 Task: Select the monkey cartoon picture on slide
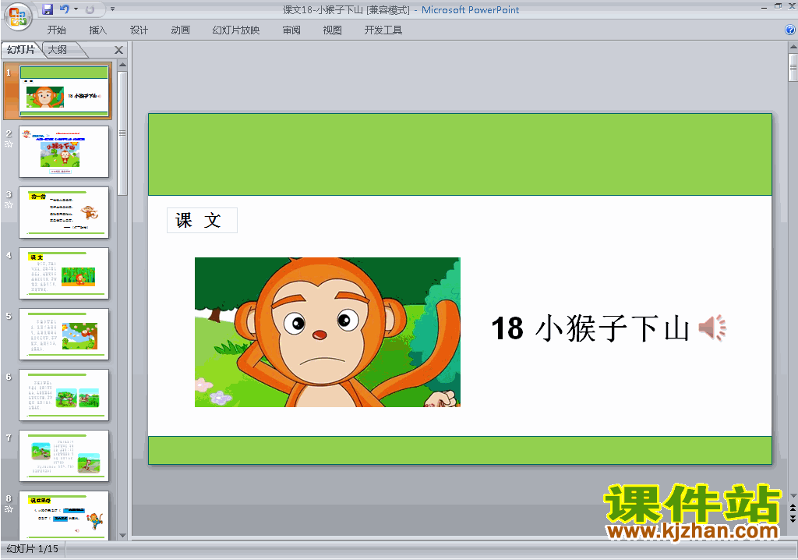328,332
